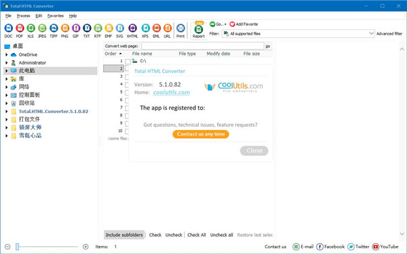Screen dimensions: 407x254
Task: Click the Print toolbar icon
Action: point(180,28)
